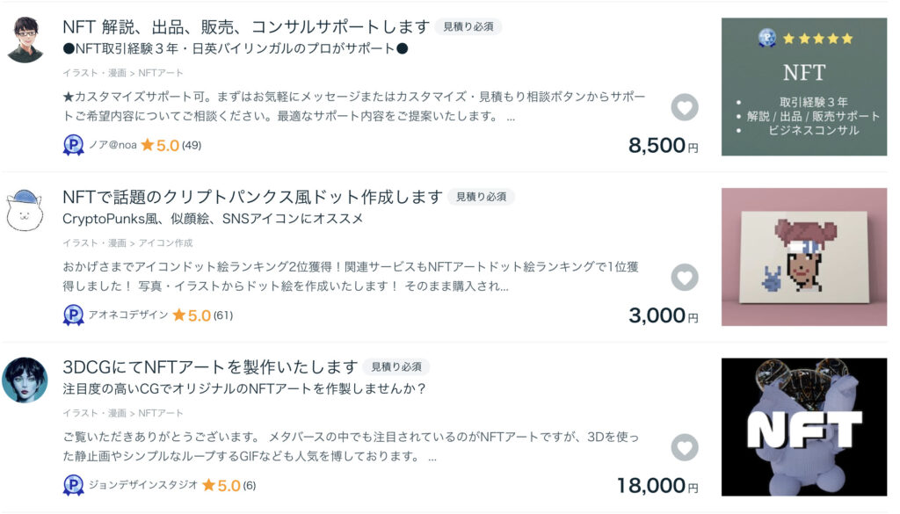Viewport: 900px width, 514px height.
Task: Open the first listing's NFTアート breadcrumb
Action: (161, 73)
